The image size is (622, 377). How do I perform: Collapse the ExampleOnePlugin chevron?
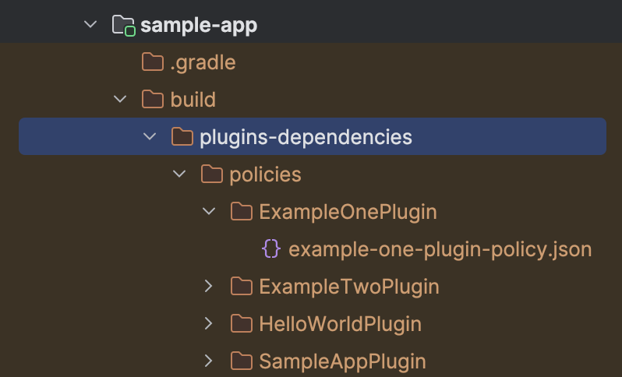click(x=208, y=212)
